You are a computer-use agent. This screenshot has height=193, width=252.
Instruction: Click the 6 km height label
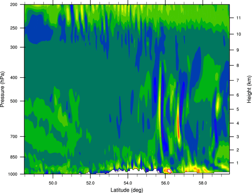tap(237, 95)
